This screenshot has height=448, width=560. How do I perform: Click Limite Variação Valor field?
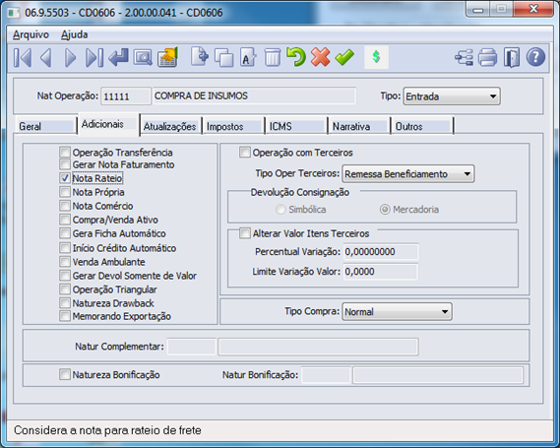pos(380,272)
